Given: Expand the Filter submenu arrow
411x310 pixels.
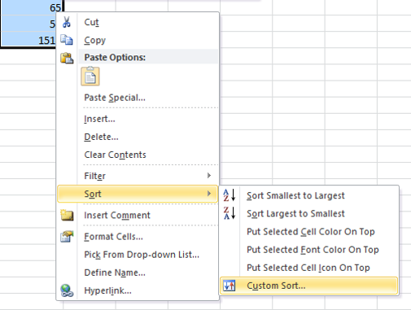Looking at the screenshot, I should (x=209, y=176).
